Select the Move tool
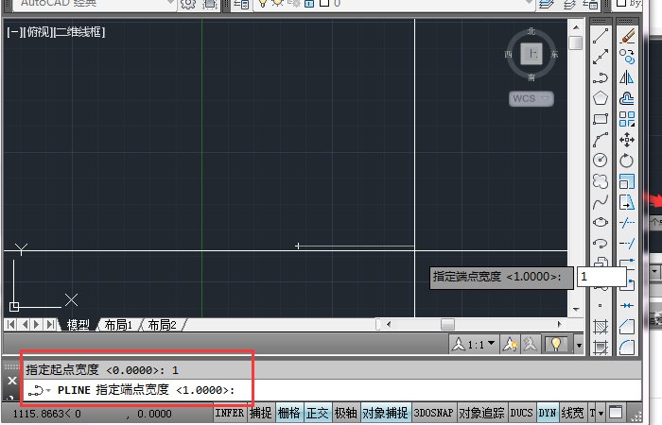Screen dimensions: 662x425 point(627,140)
